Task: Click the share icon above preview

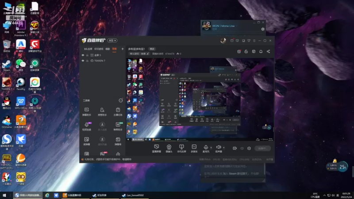Action: pos(268,51)
